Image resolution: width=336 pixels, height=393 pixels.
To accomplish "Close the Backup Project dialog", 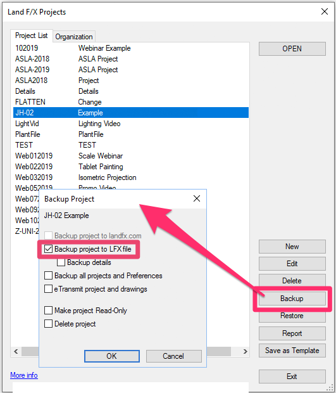I will (197, 198).
